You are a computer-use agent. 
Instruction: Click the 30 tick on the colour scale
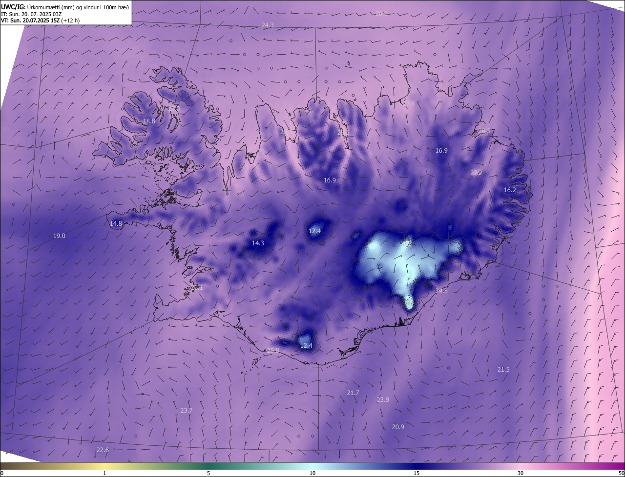(x=521, y=473)
